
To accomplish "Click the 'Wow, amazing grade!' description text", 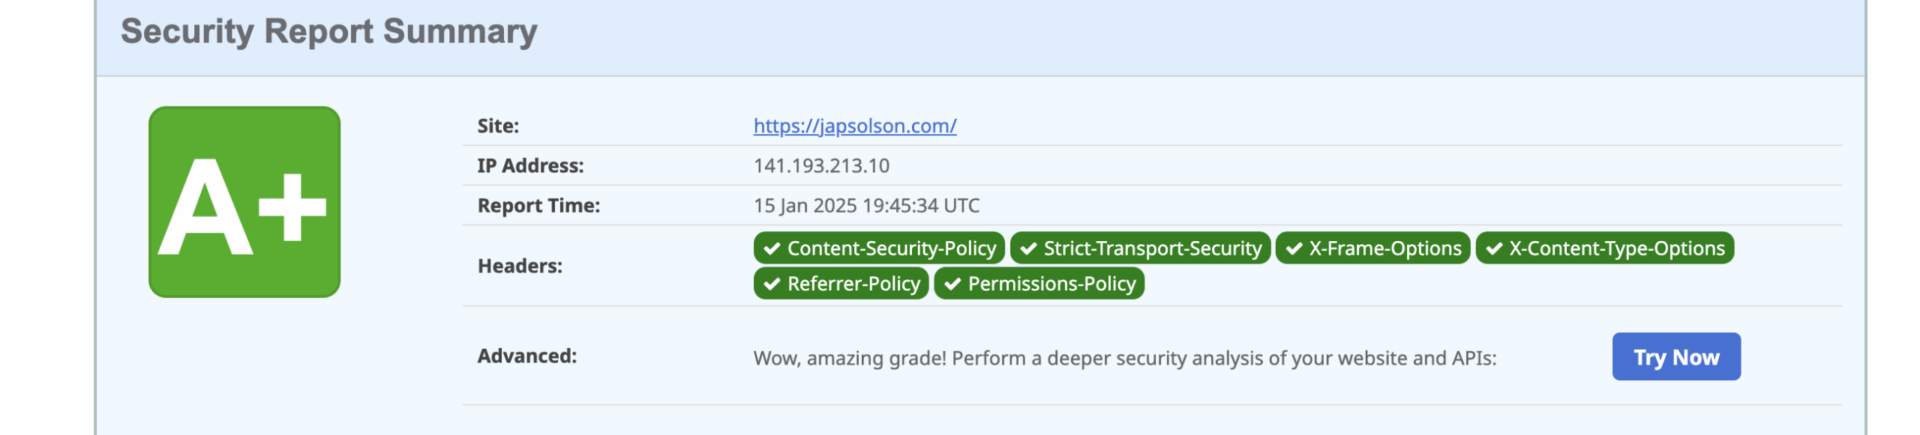I will click(x=1124, y=358).
